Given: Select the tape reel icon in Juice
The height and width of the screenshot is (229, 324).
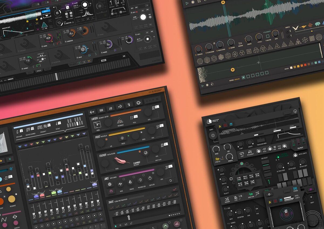Looking at the screenshot, I should pos(109,184).
